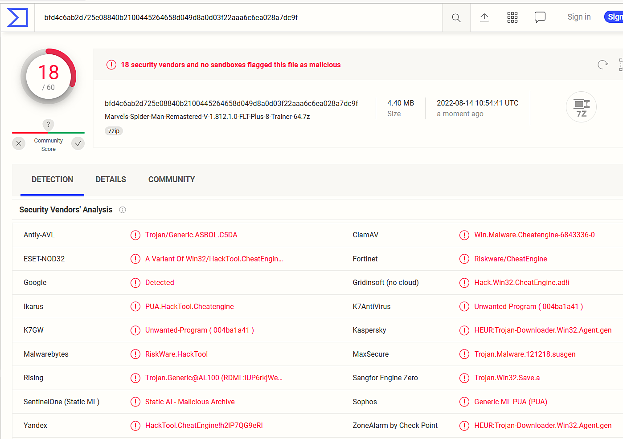Screen dimensions: 623x439
Task: Switch to the DETAILS tab
Action: (111, 179)
